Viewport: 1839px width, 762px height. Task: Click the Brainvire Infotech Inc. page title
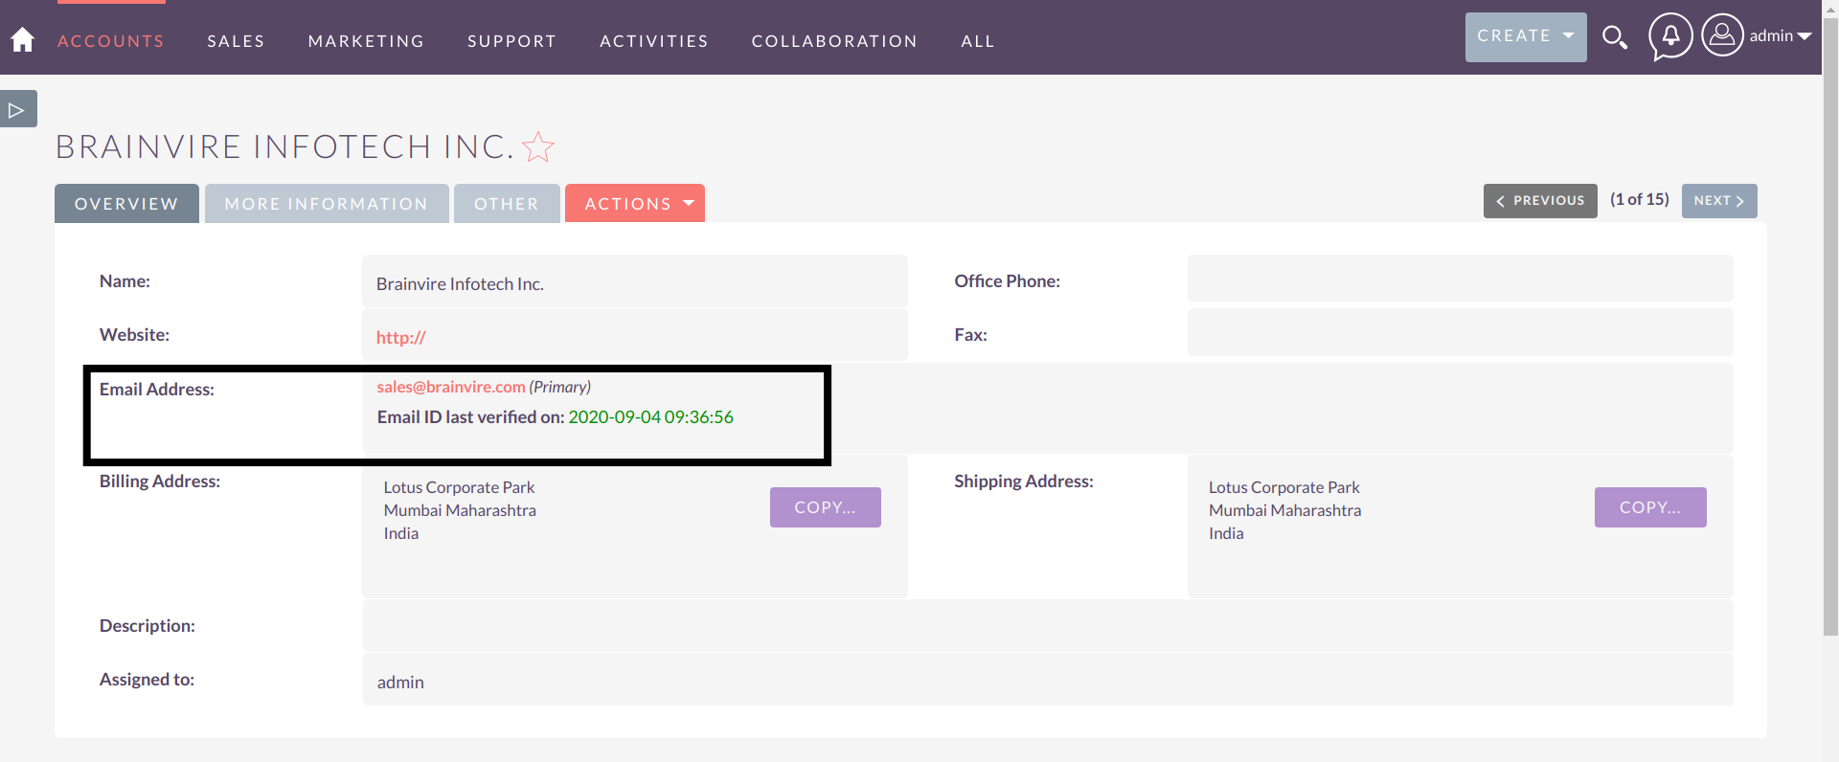(284, 146)
